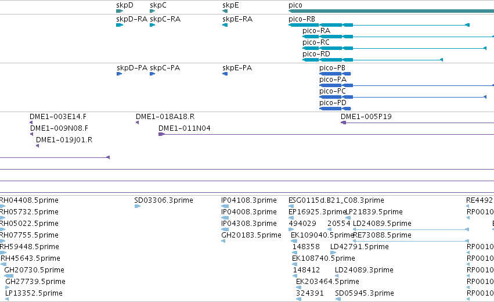This screenshot has width=494, height=302.
Task: Click the pico-PA protein label
Action: point(333,80)
